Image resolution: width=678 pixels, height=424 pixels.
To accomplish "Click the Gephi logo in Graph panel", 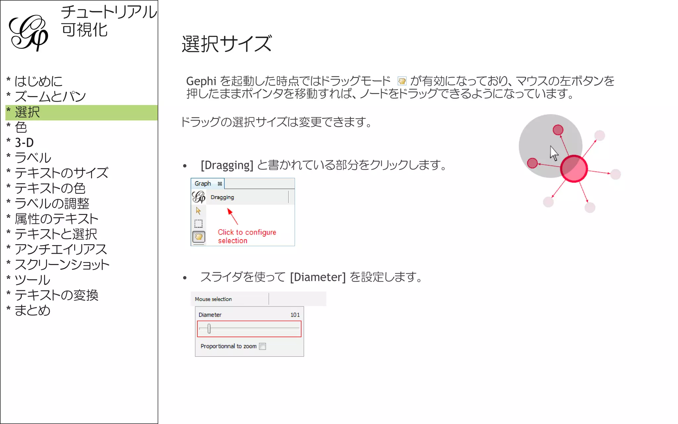I will 199,197.
